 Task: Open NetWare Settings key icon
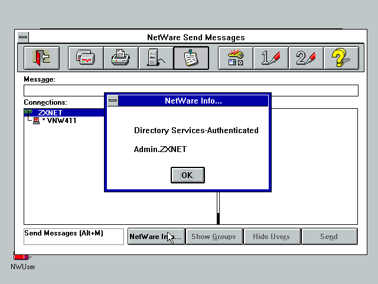[236, 58]
